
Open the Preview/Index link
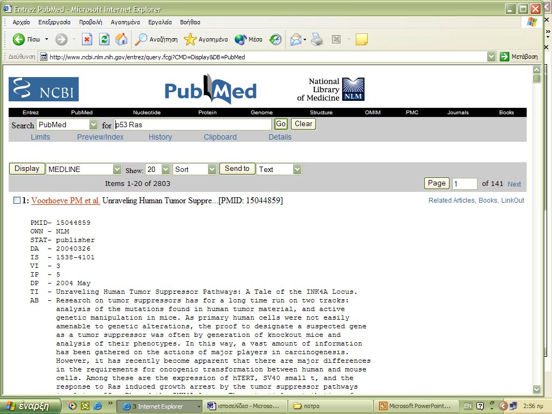coord(100,137)
